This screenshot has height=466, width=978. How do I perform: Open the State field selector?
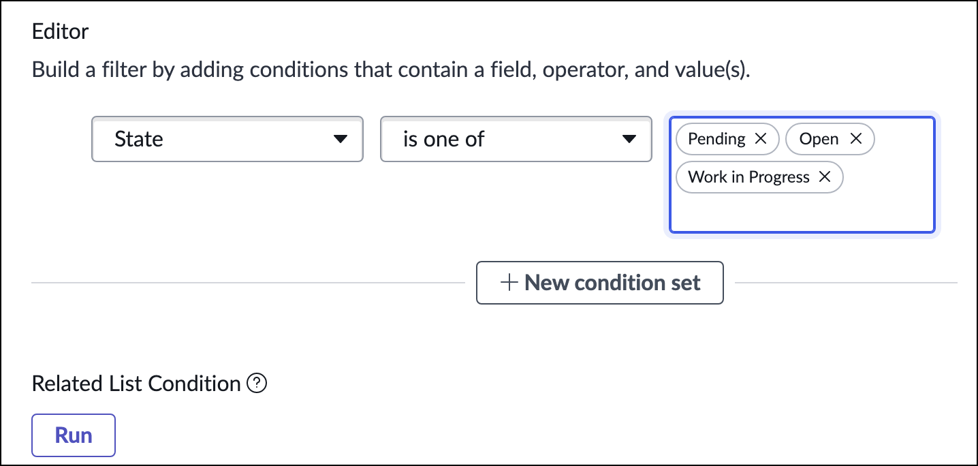[x=227, y=140]
